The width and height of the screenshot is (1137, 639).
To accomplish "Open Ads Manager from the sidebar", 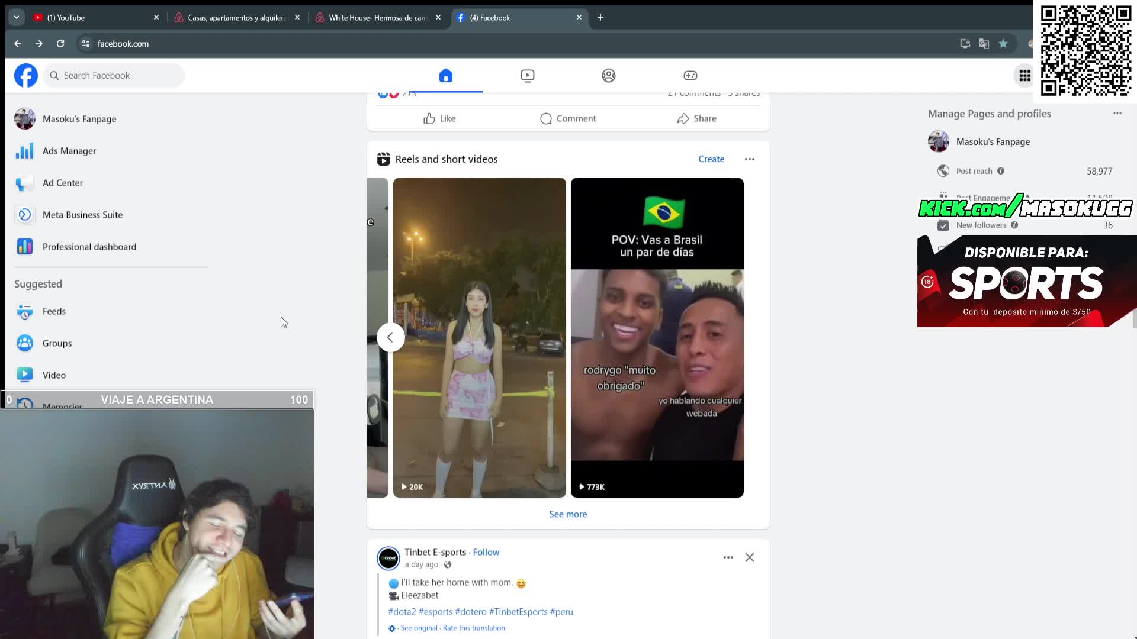I will [69, 151].
